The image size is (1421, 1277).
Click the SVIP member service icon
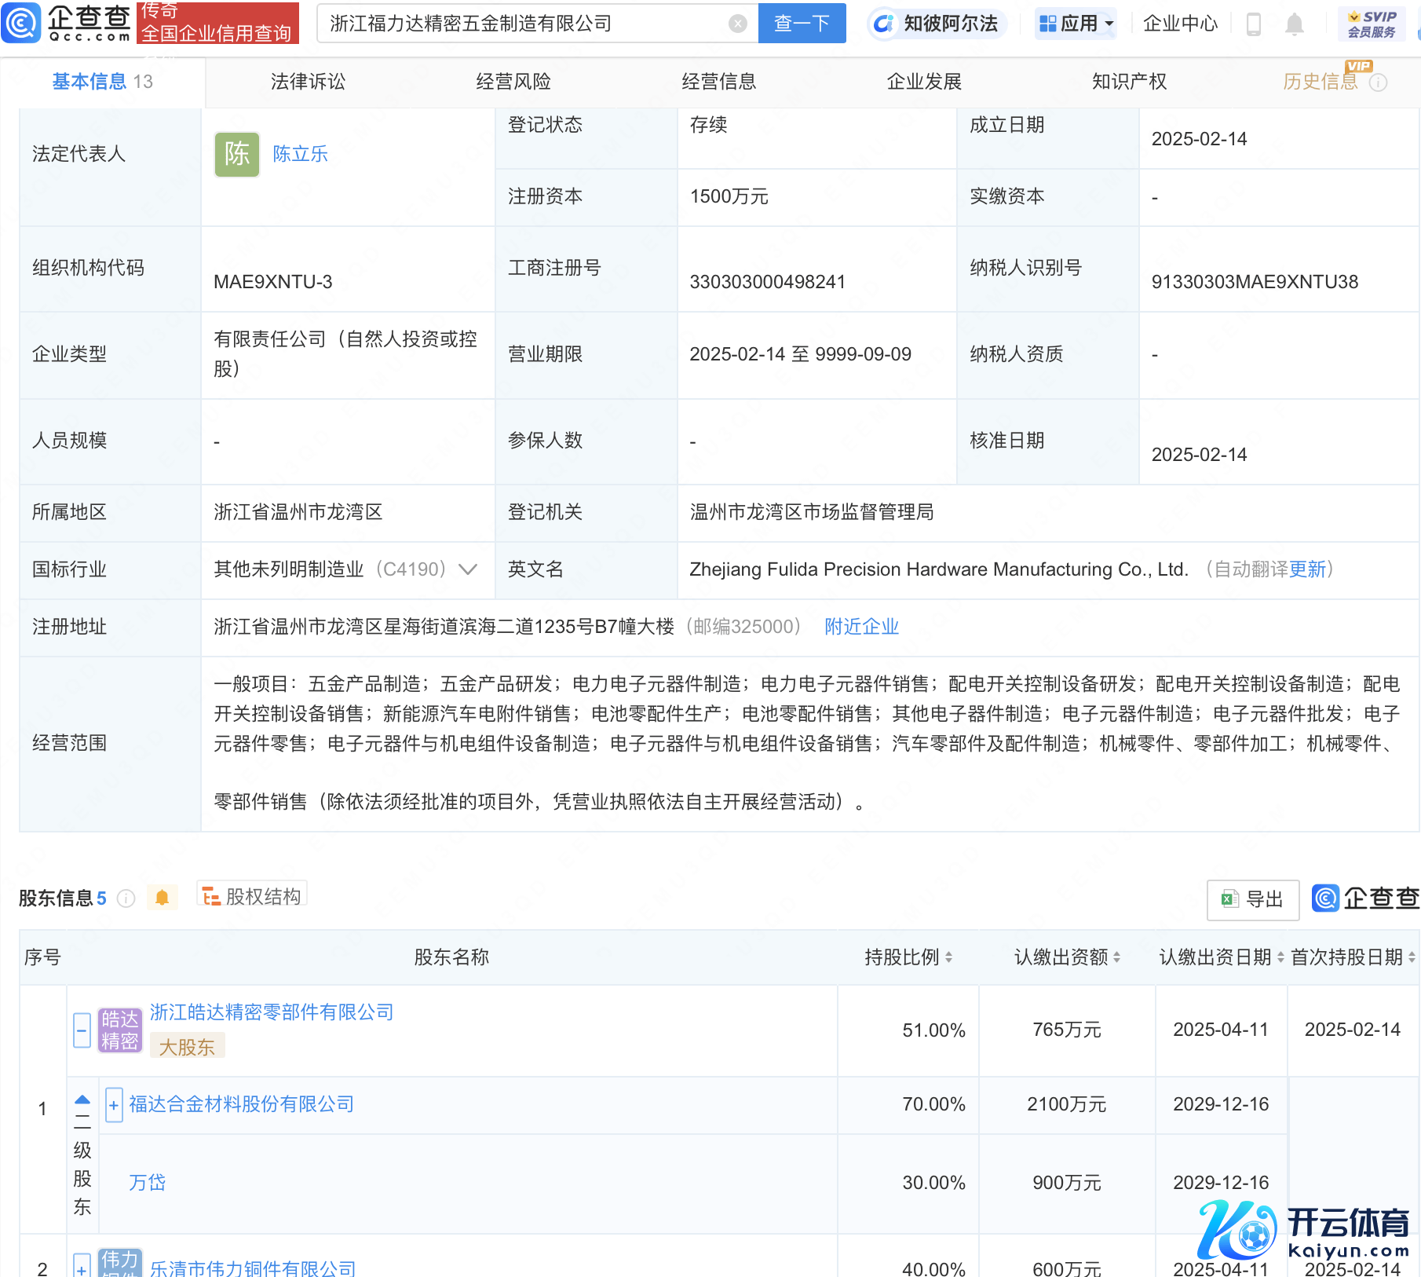1371,24
